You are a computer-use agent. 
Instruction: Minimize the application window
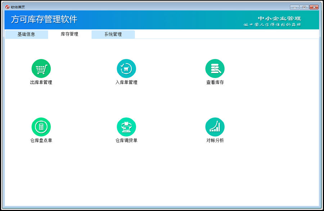(x=295, y=6)
